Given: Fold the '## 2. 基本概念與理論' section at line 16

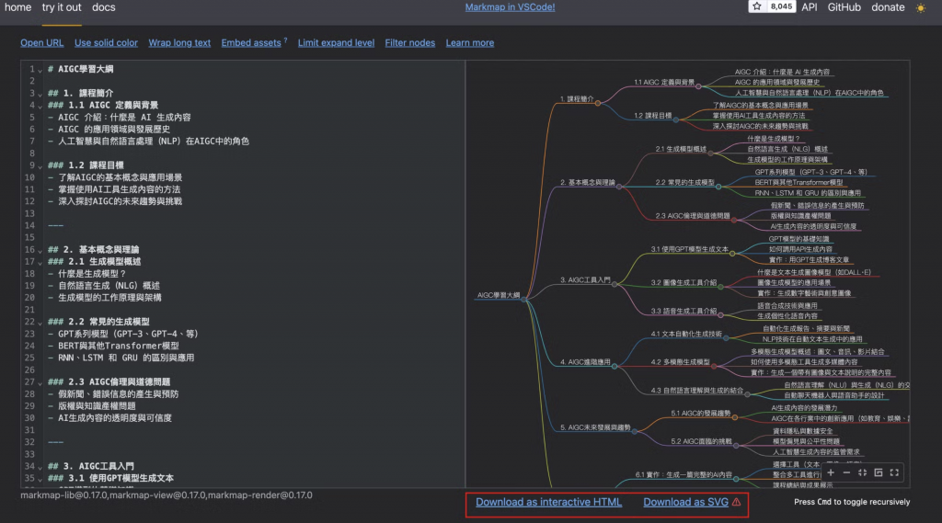Looking at the screenshot, I should click(40, 250).
